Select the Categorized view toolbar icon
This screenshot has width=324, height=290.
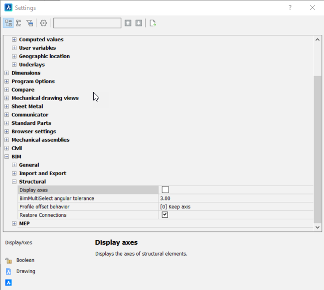coord(8,23)
